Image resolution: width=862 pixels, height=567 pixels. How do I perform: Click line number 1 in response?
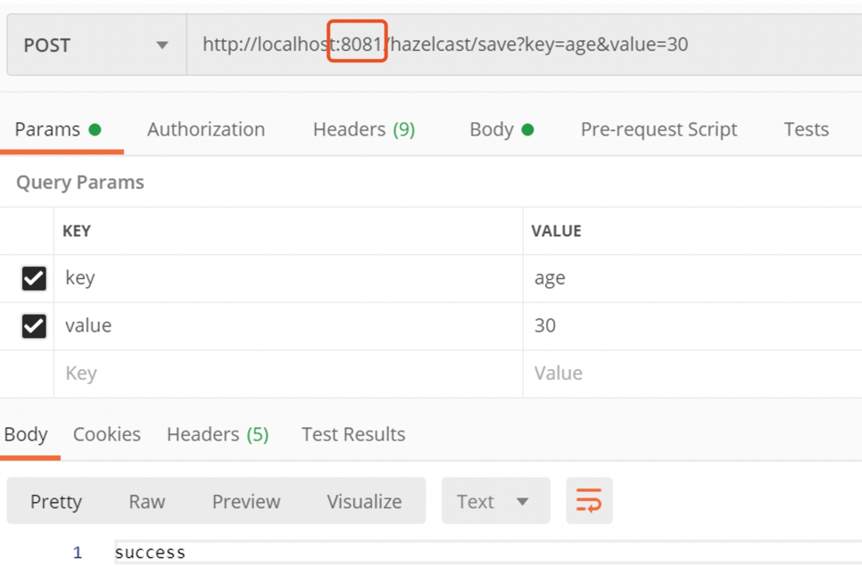click(78, 552)
